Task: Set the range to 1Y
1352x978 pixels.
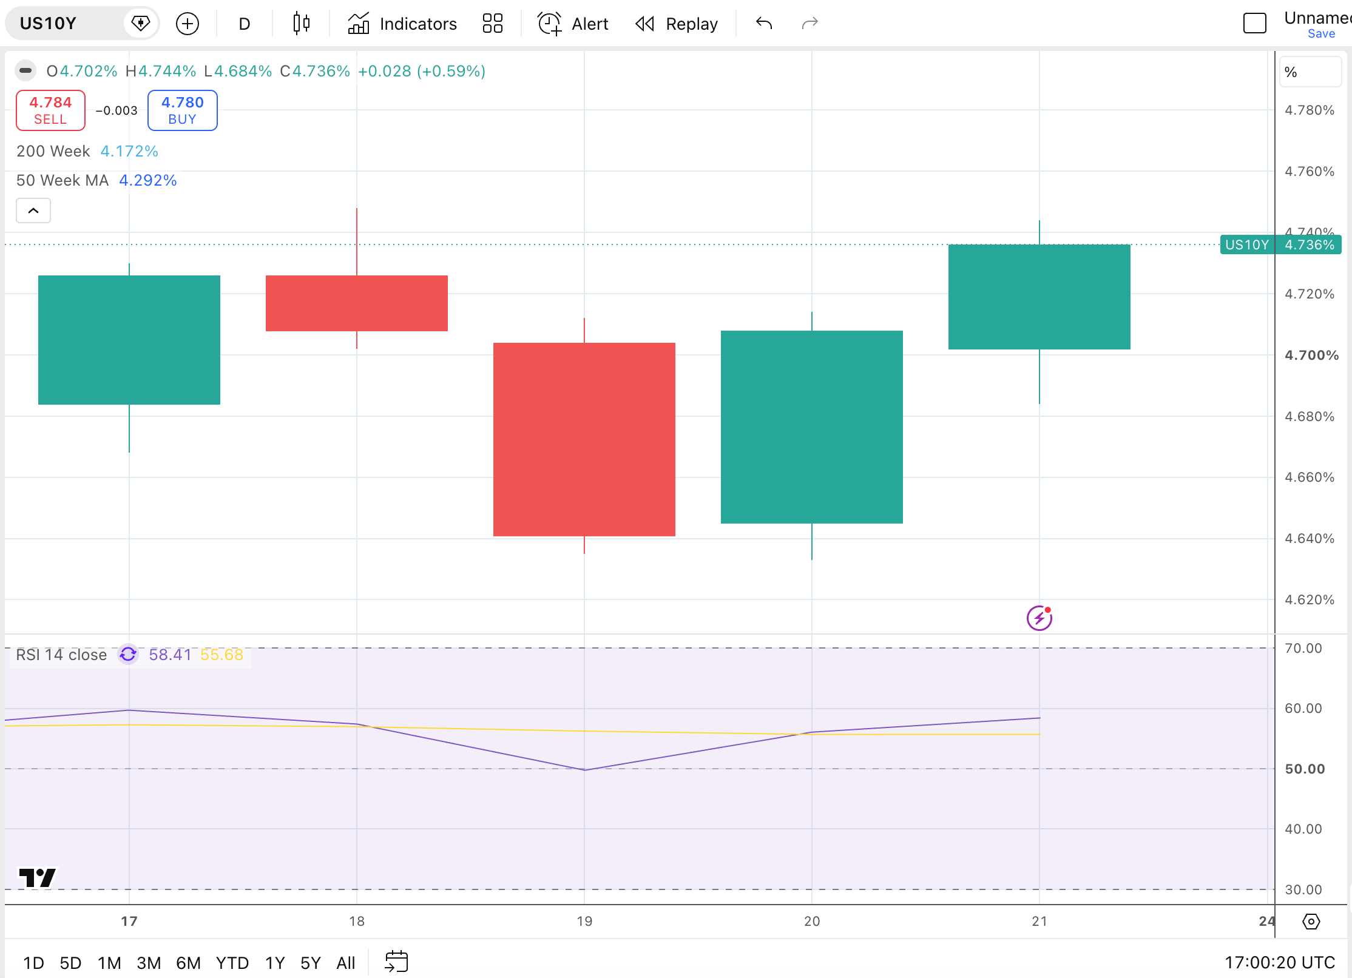Action: (x=275, y=963)
